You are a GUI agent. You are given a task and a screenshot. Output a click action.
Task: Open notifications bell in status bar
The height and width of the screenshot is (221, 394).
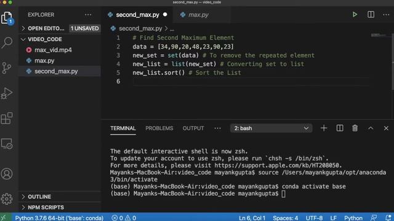coord(388,218)
